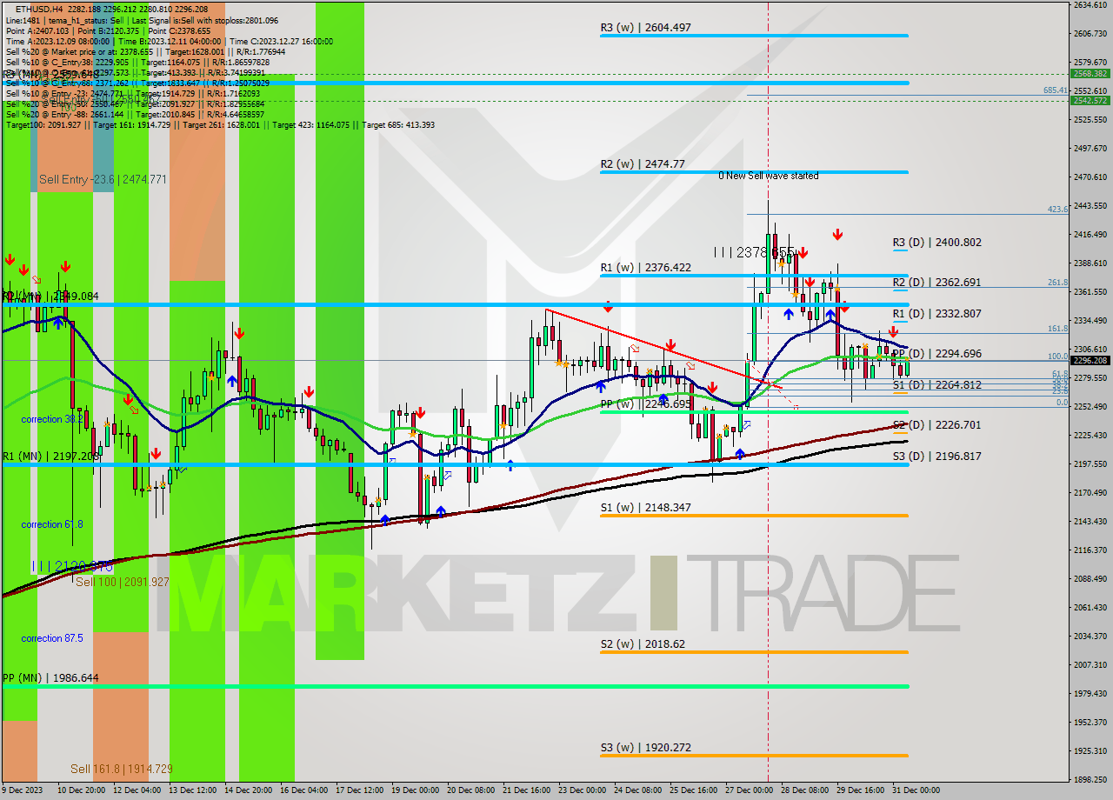Click the 1898.250 price axis label

1090,779
